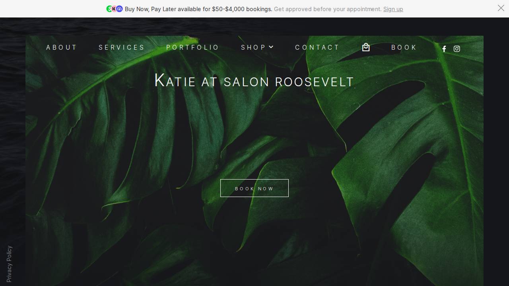The height and width of the screenshot is (286, 509).
Task: Click the get approved before appointment text
Action: coord(328,9)
